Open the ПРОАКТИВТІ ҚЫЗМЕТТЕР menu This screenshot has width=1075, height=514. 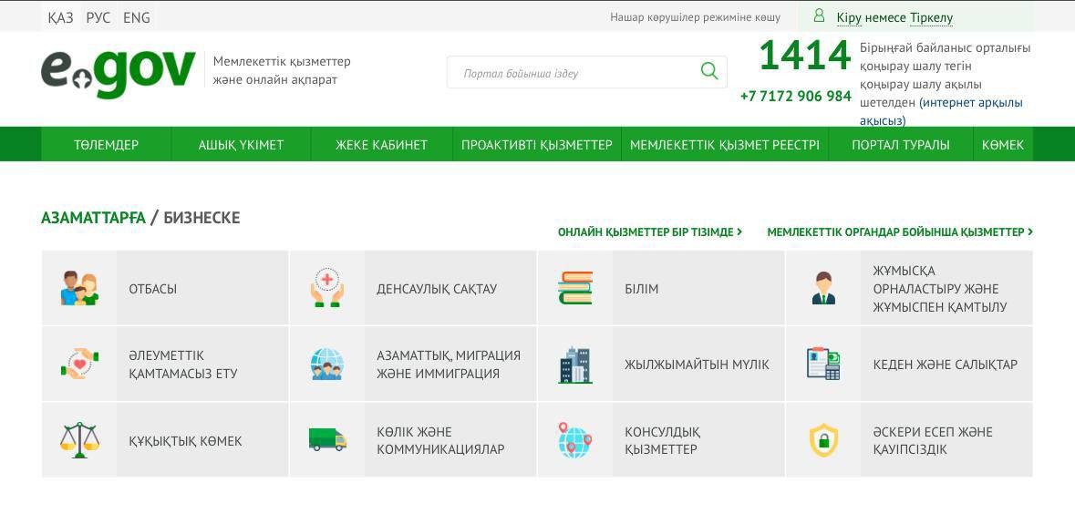pyautogui.click(x=537, y=145)
